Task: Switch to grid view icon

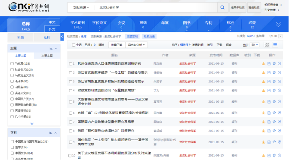Action: [x=267, y=45]
